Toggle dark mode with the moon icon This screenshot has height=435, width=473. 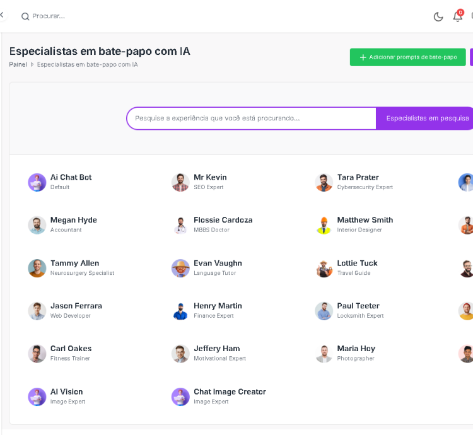pyautogui.click(x=438, y=16)
